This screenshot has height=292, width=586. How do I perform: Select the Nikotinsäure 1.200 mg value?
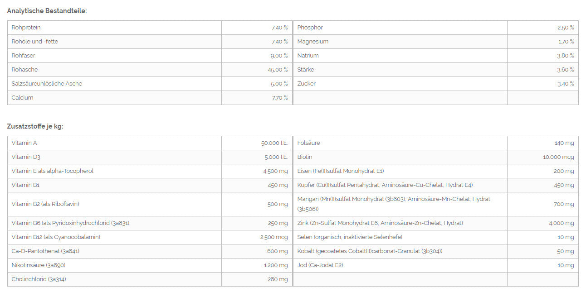[x=276, y=265]
